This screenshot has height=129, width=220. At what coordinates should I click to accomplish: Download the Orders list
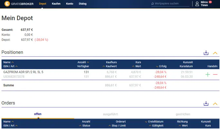(x=206, y=104)
